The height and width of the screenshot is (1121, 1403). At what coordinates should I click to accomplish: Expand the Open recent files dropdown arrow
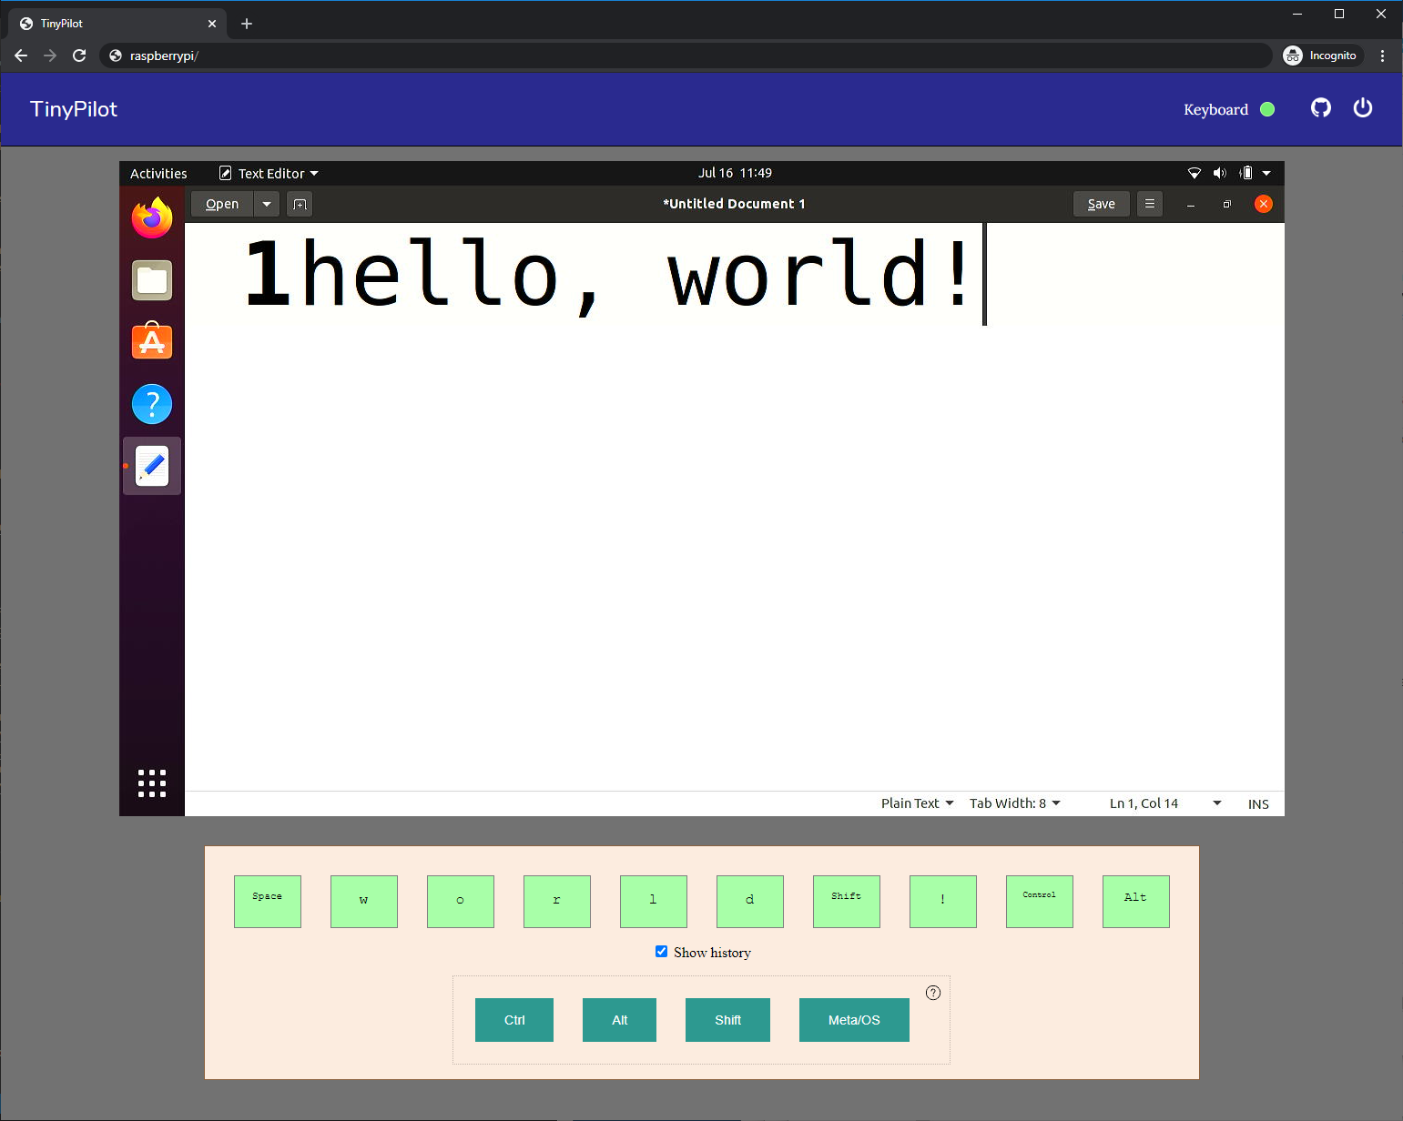pos(267,204)
